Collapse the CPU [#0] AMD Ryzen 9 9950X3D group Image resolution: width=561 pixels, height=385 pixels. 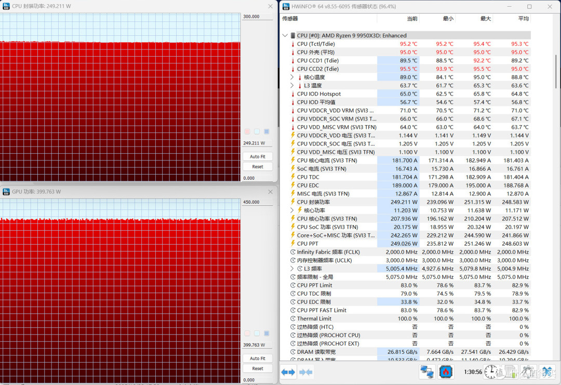pyautogui.click(x=285, y=35)
